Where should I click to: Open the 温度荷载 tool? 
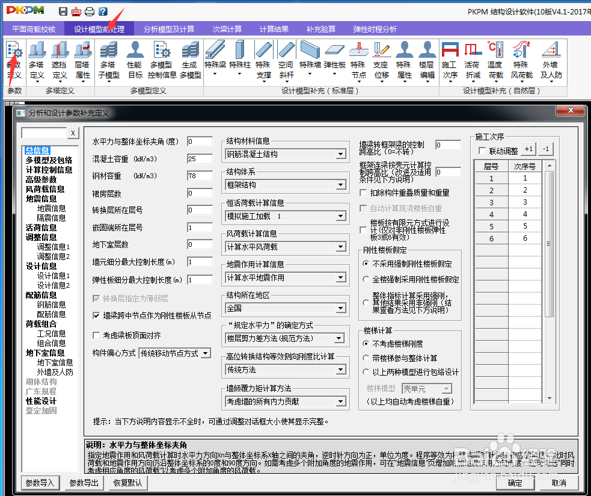tap(495, 61)
